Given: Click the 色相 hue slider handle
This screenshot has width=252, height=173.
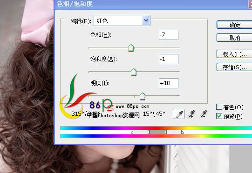Looking at the screenshot, I should 131,48.
